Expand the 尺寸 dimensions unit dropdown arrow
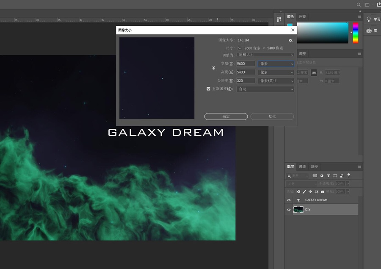This screenshot has width=381, height=269. 240,48
